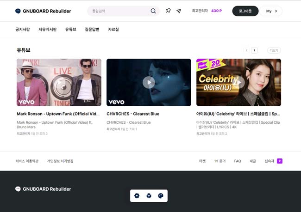This screenshot has height=212, width=301.
Task: Open messages via paper plane icon
Action: coord(179,11)
